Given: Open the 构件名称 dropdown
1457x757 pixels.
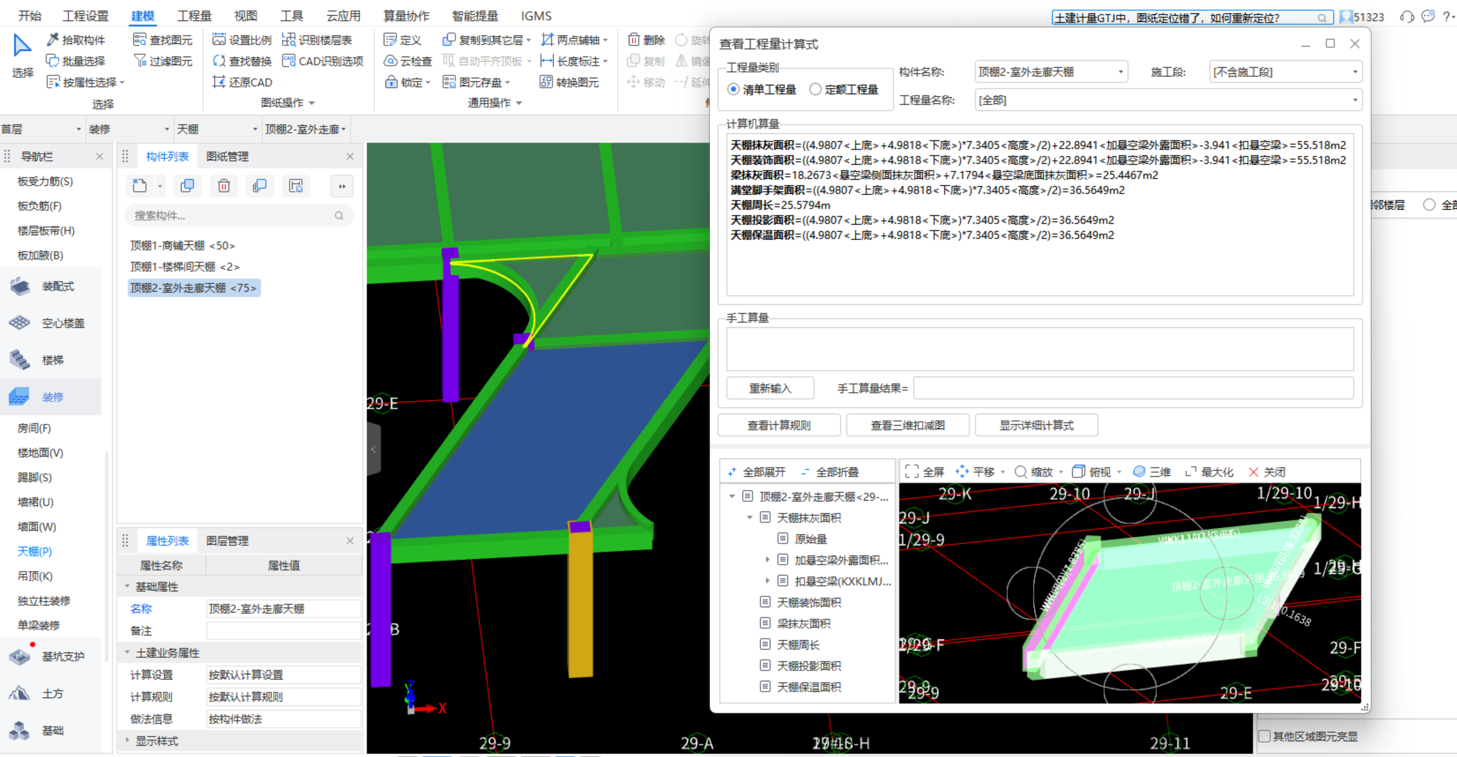Looking at the screenshot, I should 1051,72.
